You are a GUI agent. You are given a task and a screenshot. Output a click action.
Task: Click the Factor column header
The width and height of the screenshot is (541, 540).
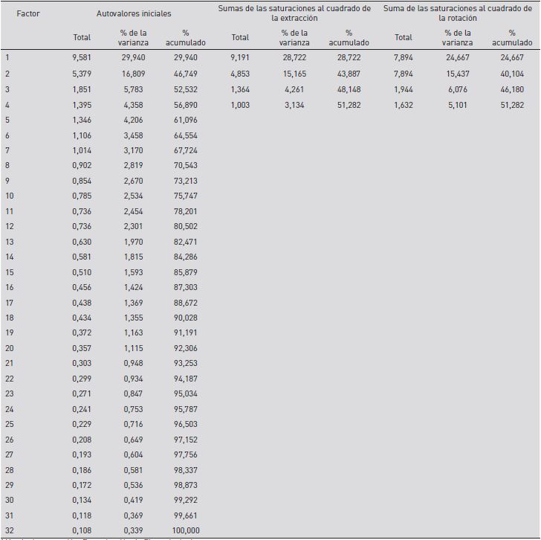click(x=27, y=13)
